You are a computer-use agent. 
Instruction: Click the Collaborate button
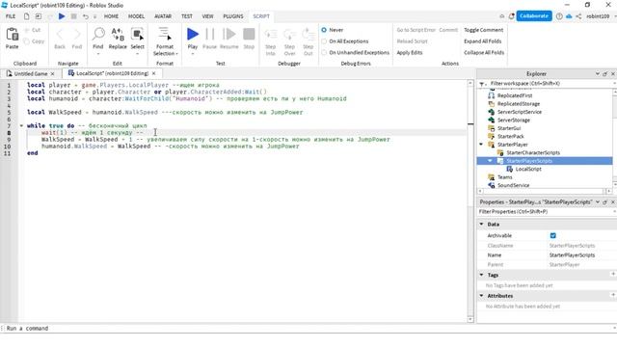534,16
